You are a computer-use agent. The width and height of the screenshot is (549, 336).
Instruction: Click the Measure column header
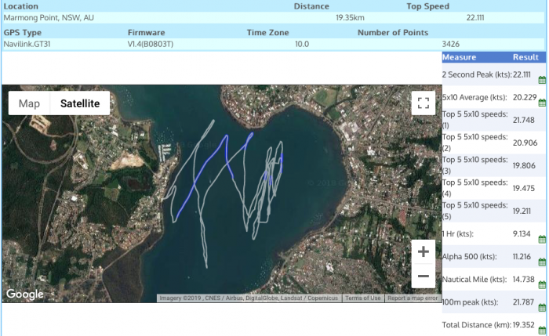tap(459, 57)
